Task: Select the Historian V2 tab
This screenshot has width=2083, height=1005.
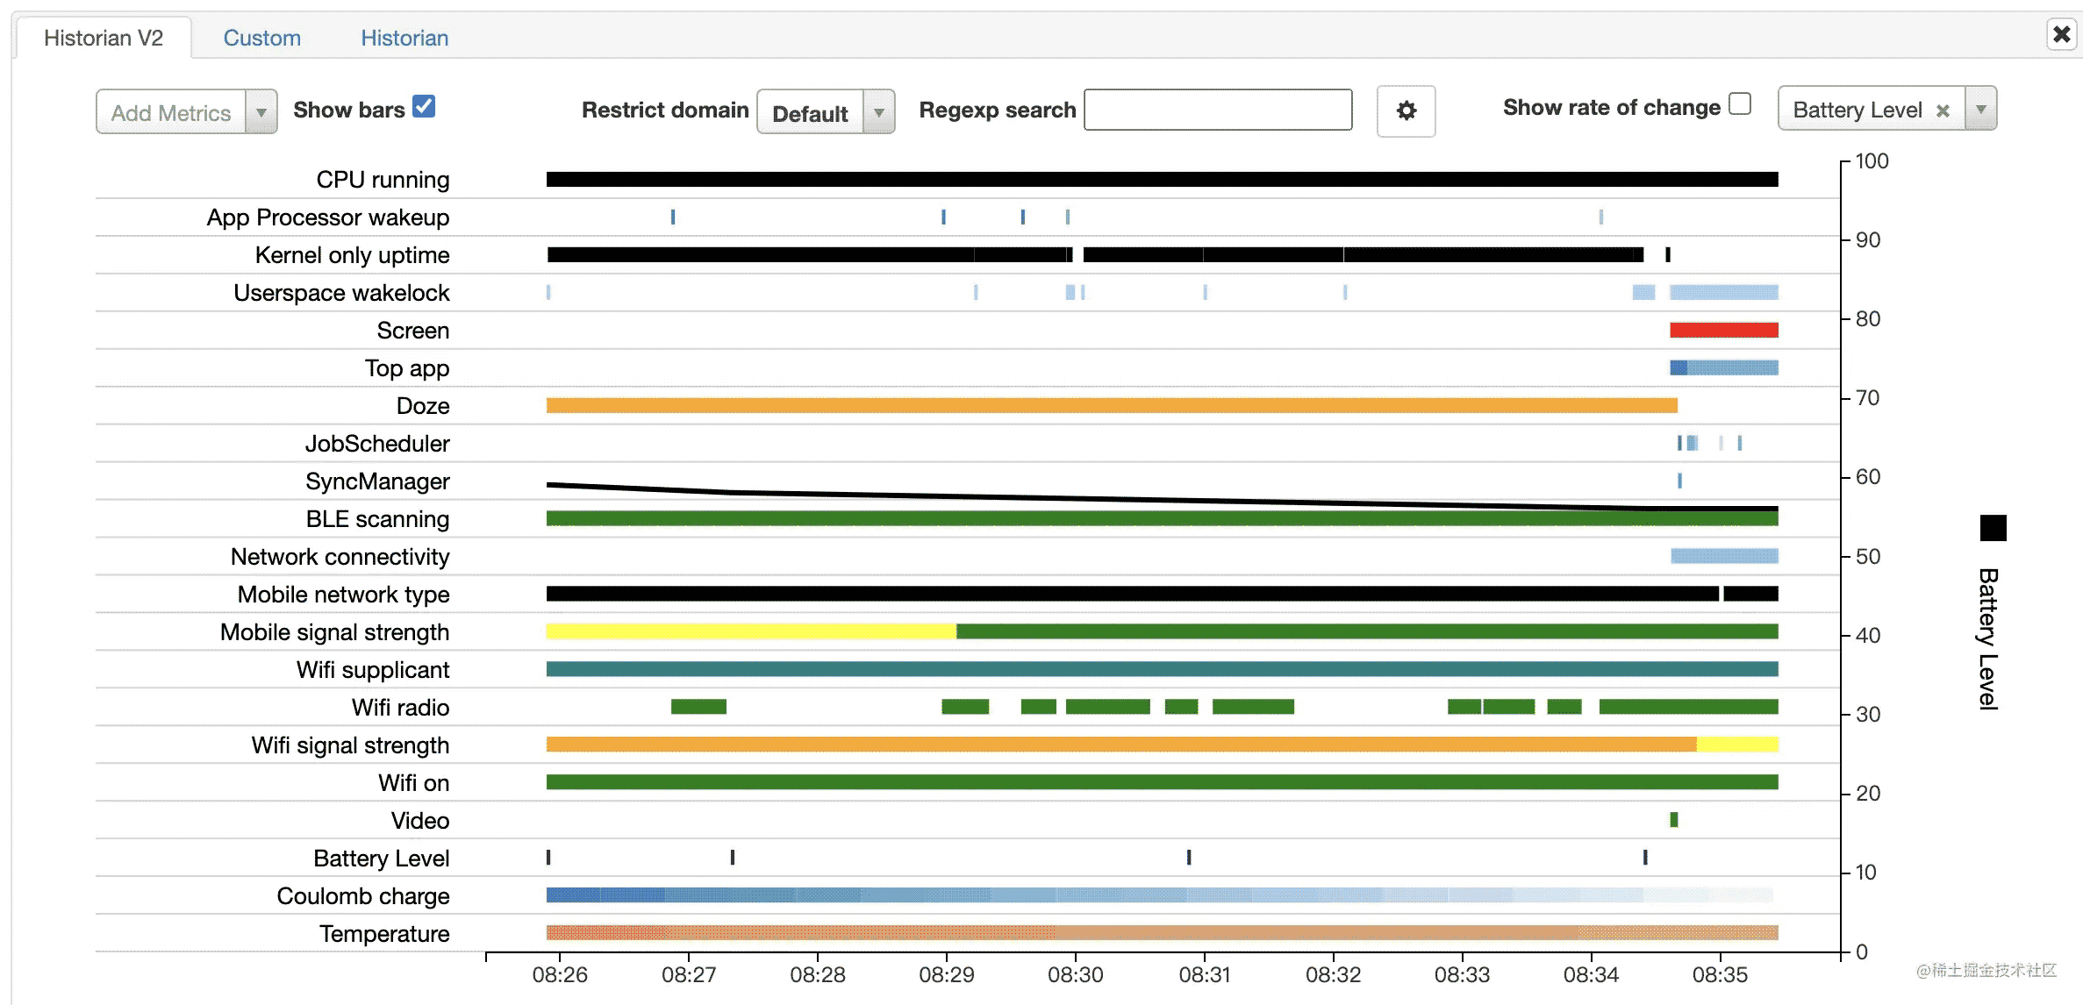Action: pyautogui.click(x=104, y=38)
